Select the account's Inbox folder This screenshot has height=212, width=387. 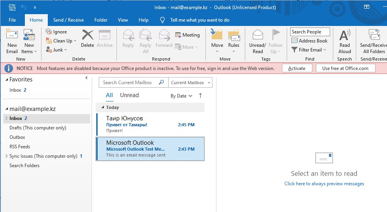tap(47, 118)
